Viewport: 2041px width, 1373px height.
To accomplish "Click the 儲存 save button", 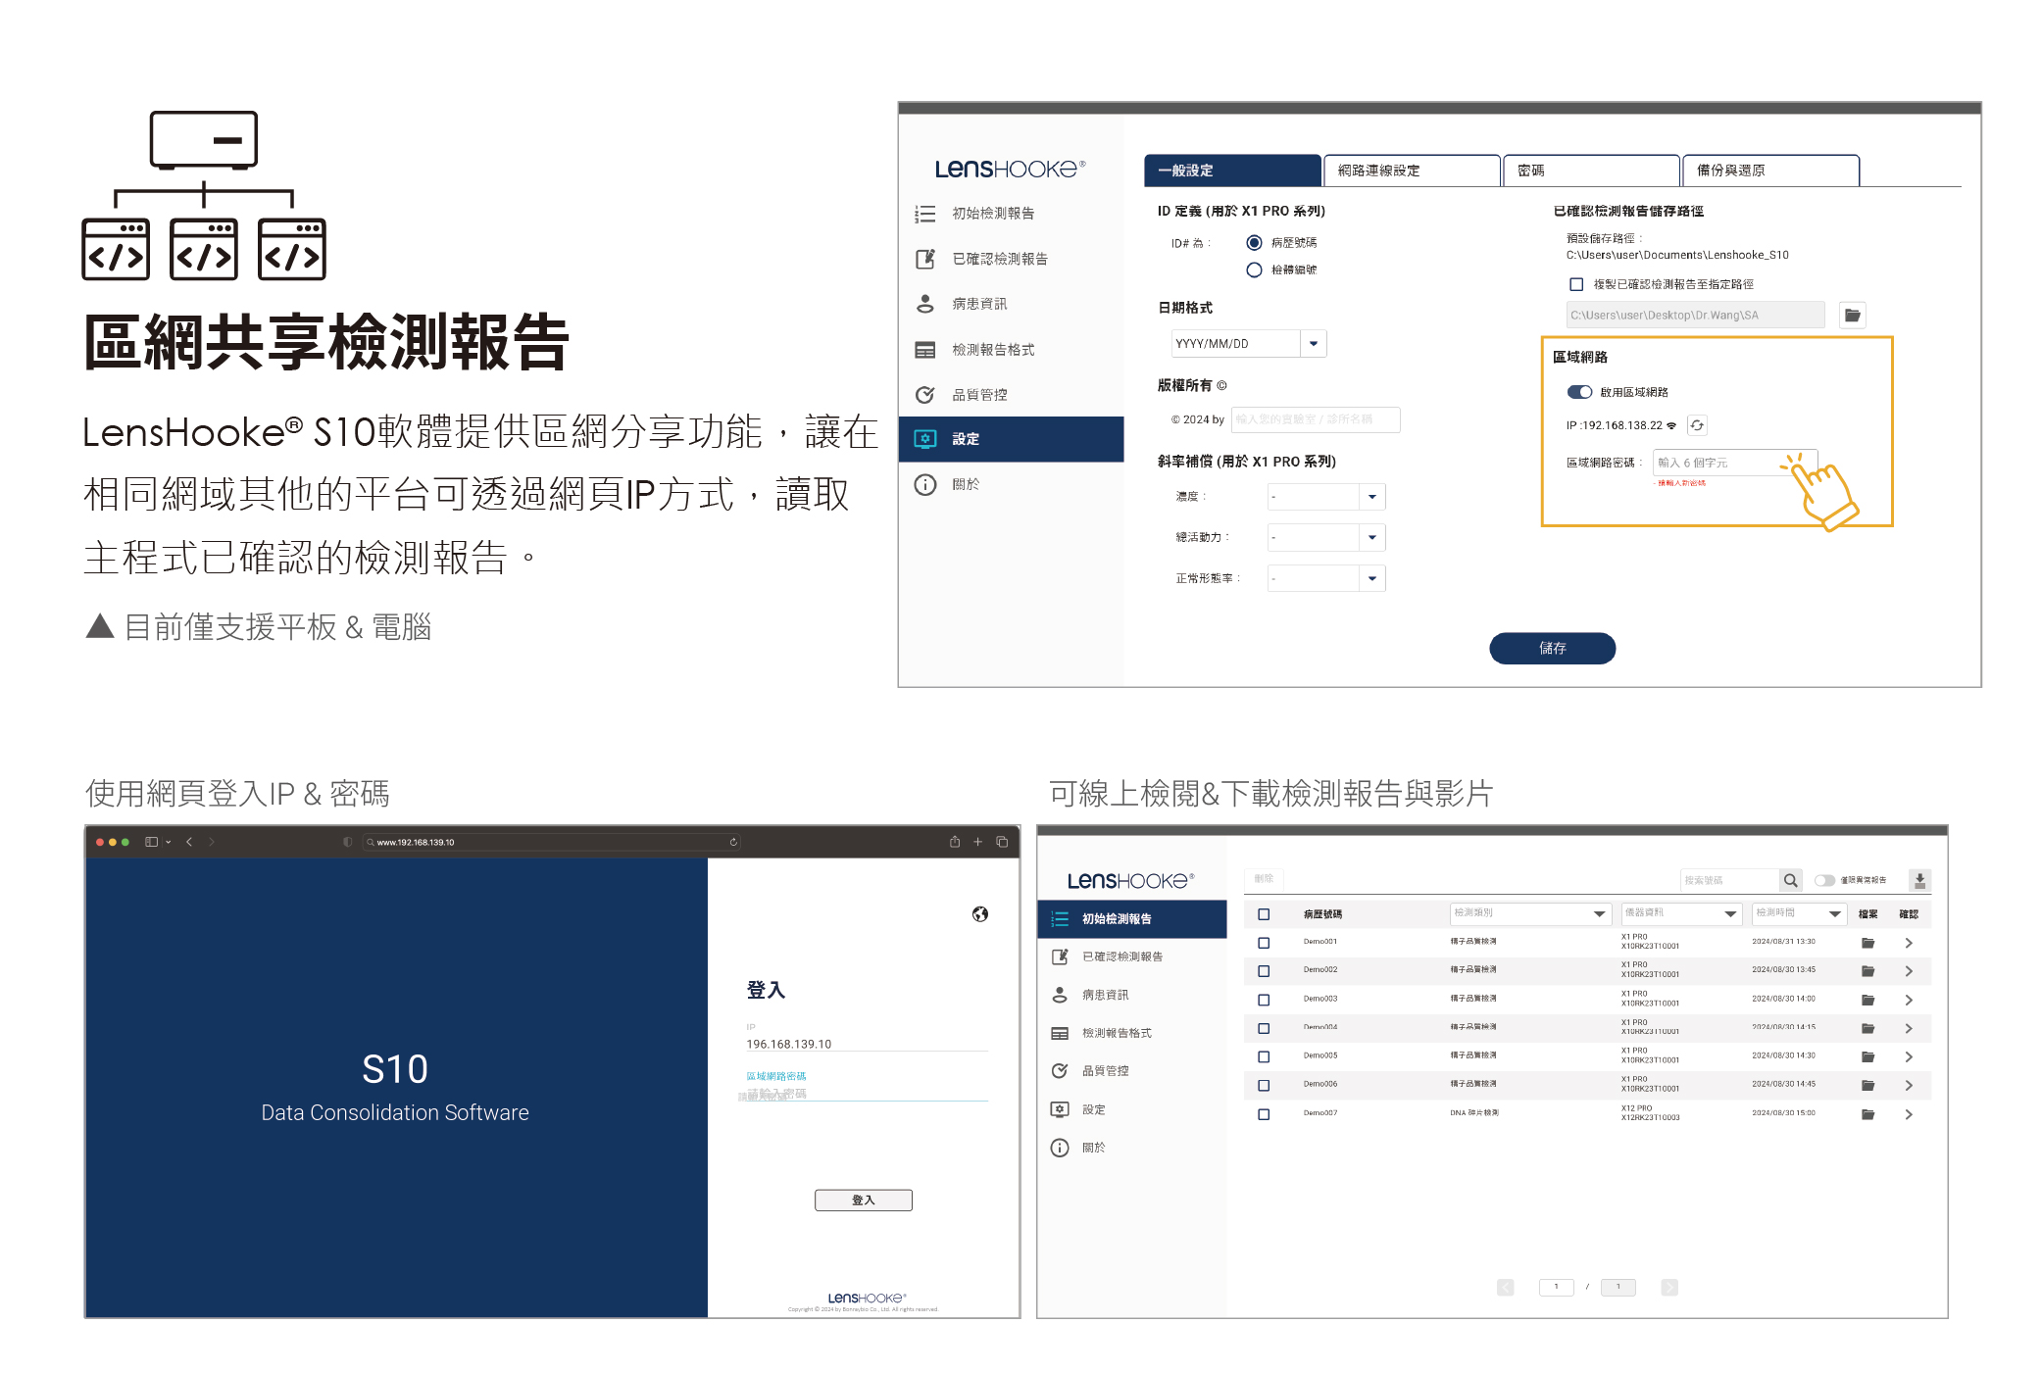I will pyautogui.click(x=1552, y=648).
